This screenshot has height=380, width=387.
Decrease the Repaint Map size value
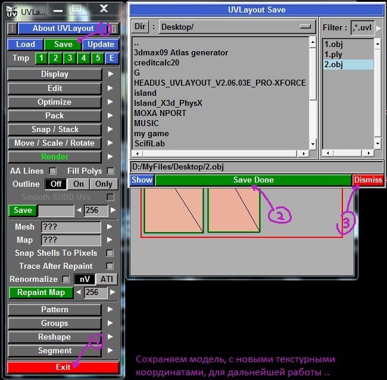79,293
